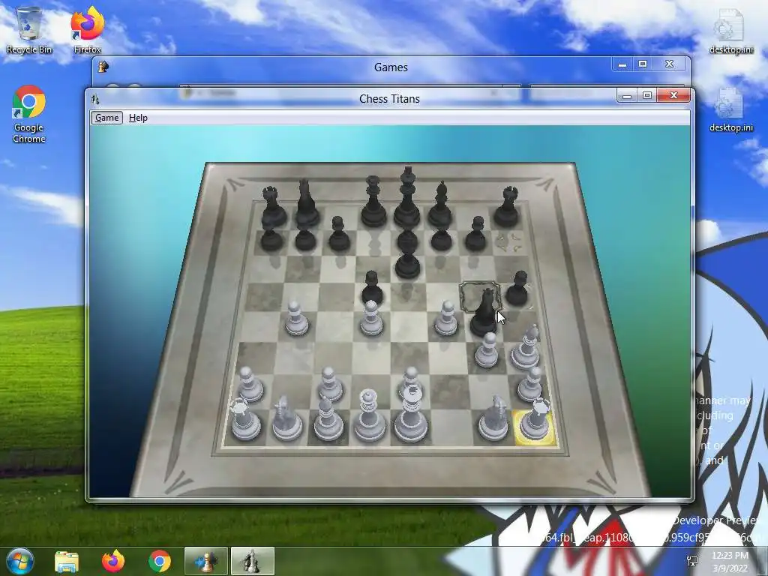This screenshot has height=576, width=768.
Task: Select the white pawn on e2
Action: pos(410,379)
